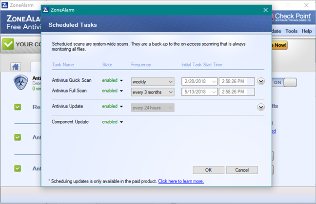The height and width of the screenshot is (204, 316).
Task: Click the green protected status checkmark icon
Action: [x=8, y=44]
